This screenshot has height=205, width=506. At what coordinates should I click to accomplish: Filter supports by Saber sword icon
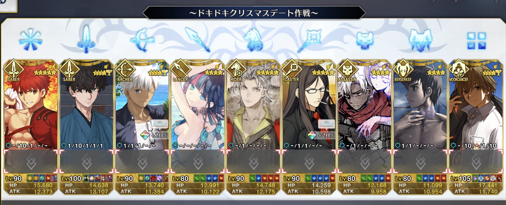86,39
